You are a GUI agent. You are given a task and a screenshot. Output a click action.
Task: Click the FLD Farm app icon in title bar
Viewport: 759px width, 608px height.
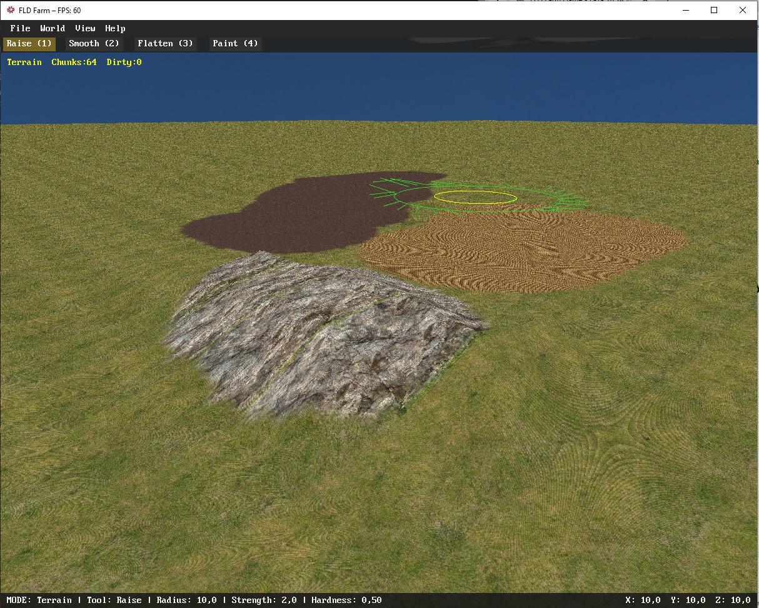(x=11, y=10)
